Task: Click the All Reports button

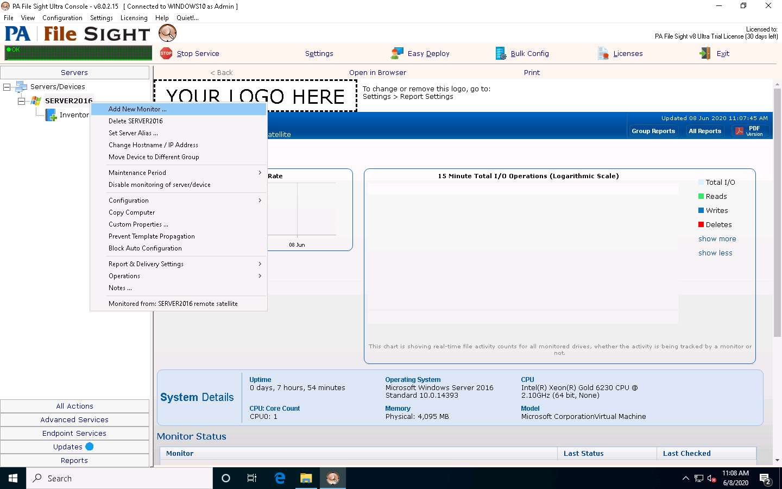Action: click(x=705, y=131)
